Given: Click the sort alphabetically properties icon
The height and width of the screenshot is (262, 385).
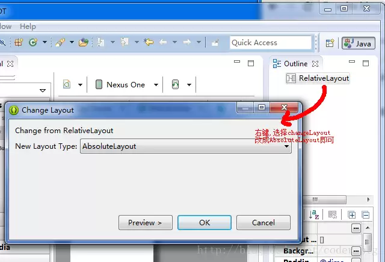Looking at the screenshot, I should point(314,214).
